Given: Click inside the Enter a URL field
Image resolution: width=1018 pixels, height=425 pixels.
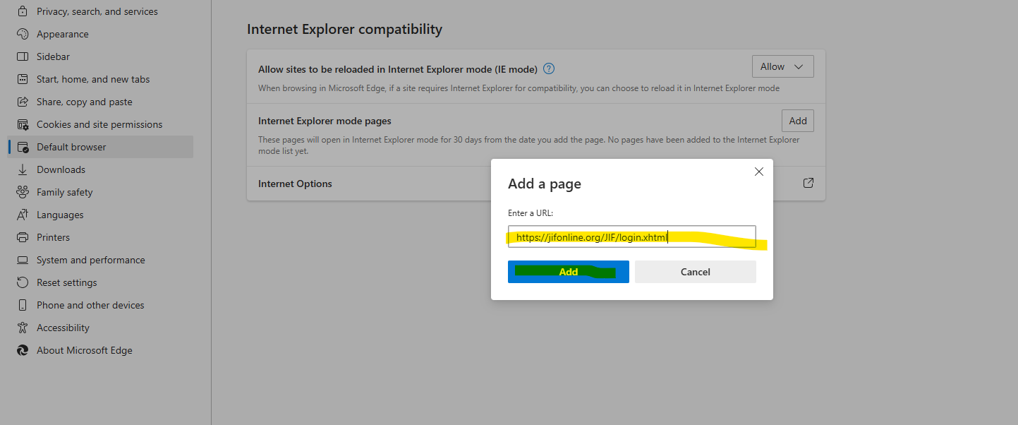Looking at the screenshot, I should (705, 237).
